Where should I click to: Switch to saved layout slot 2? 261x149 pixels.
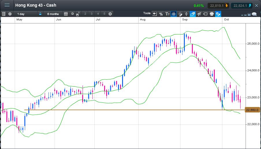[85, 14]
